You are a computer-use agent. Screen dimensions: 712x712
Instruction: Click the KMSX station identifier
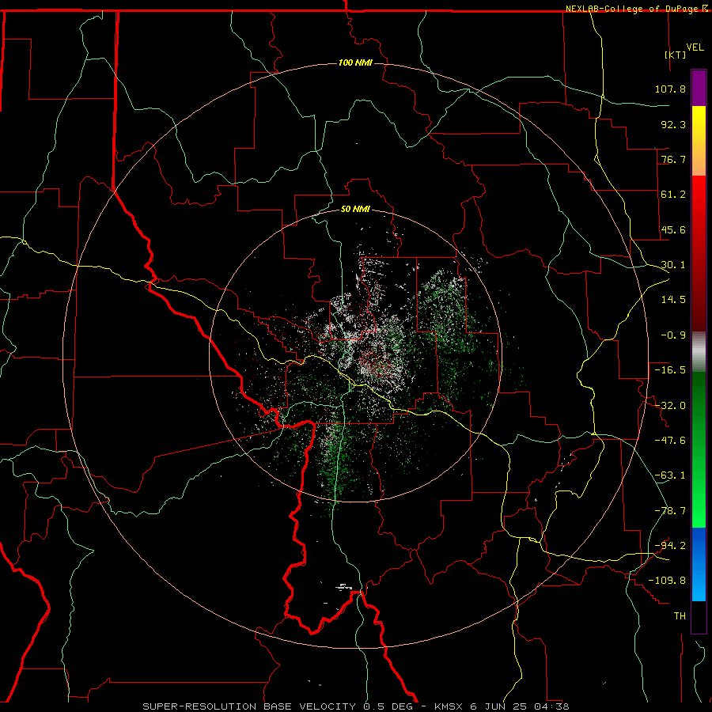pos(449,706)
